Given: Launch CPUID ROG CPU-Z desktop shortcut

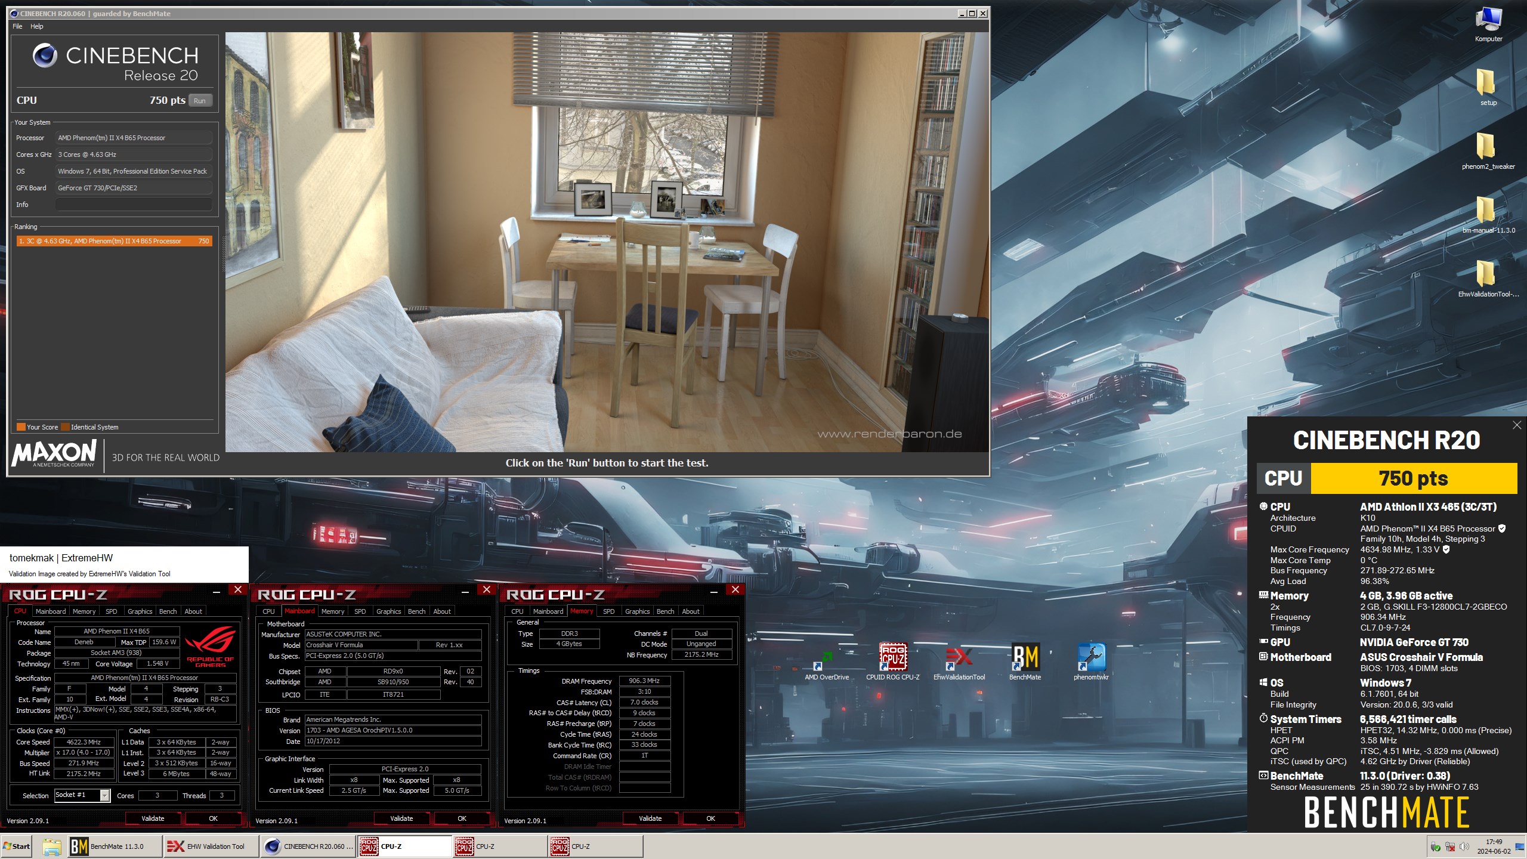Looking at the screenshot, I should coord(892,662).
